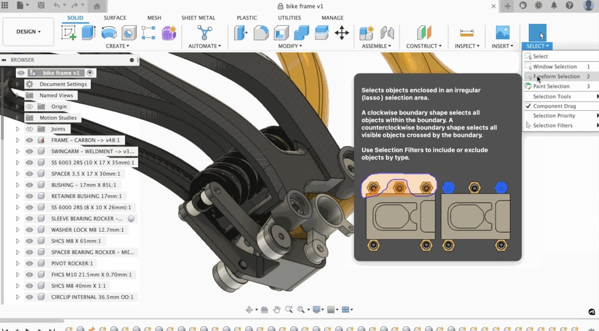599x331 pixels.
Task: Open the DESIGN workspace dropdown
Action: pos(28,32)
